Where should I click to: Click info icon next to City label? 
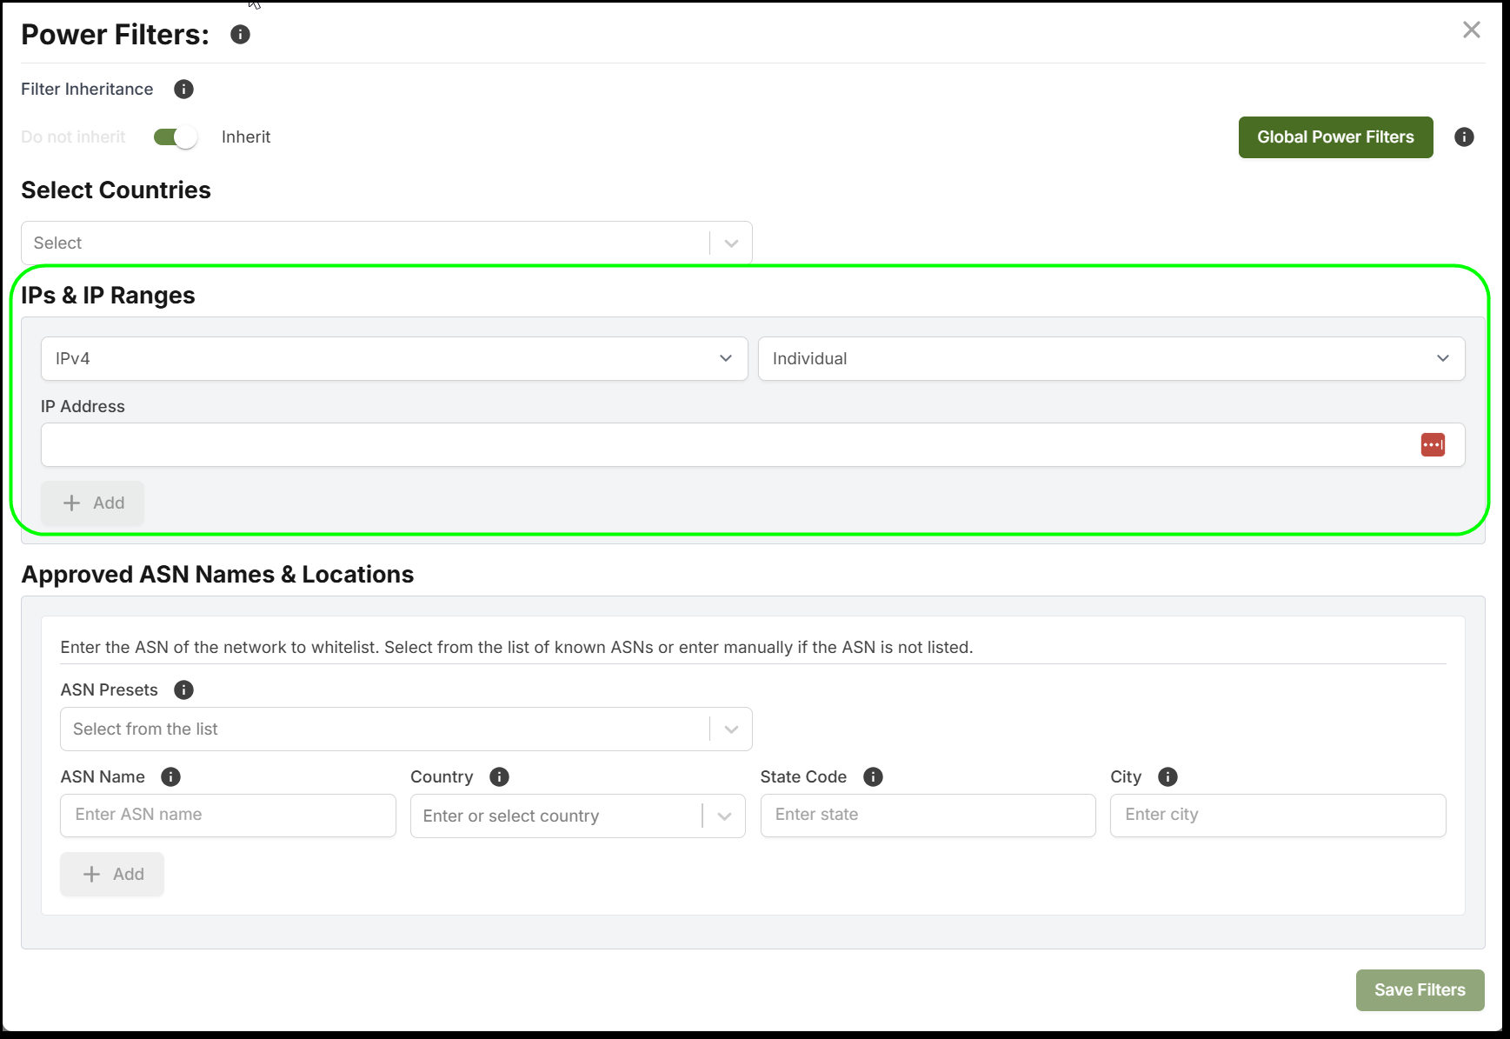point(1167,777)
